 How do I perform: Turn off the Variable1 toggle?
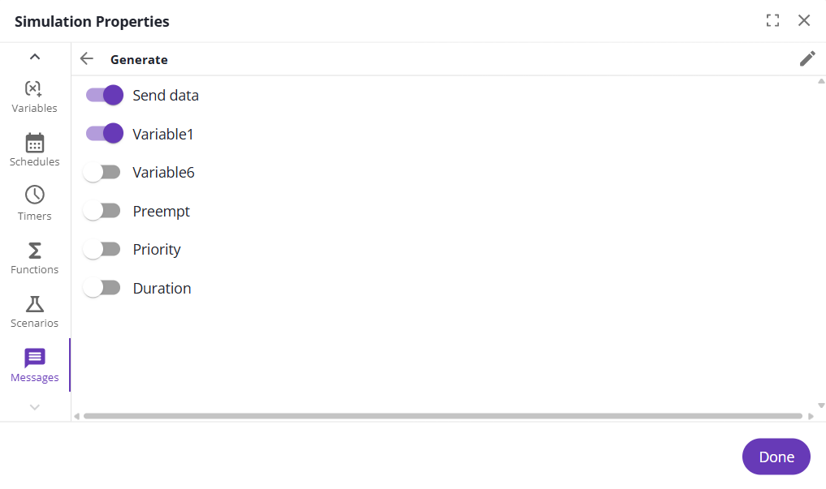pyautogui.click(x=104, y=134)
